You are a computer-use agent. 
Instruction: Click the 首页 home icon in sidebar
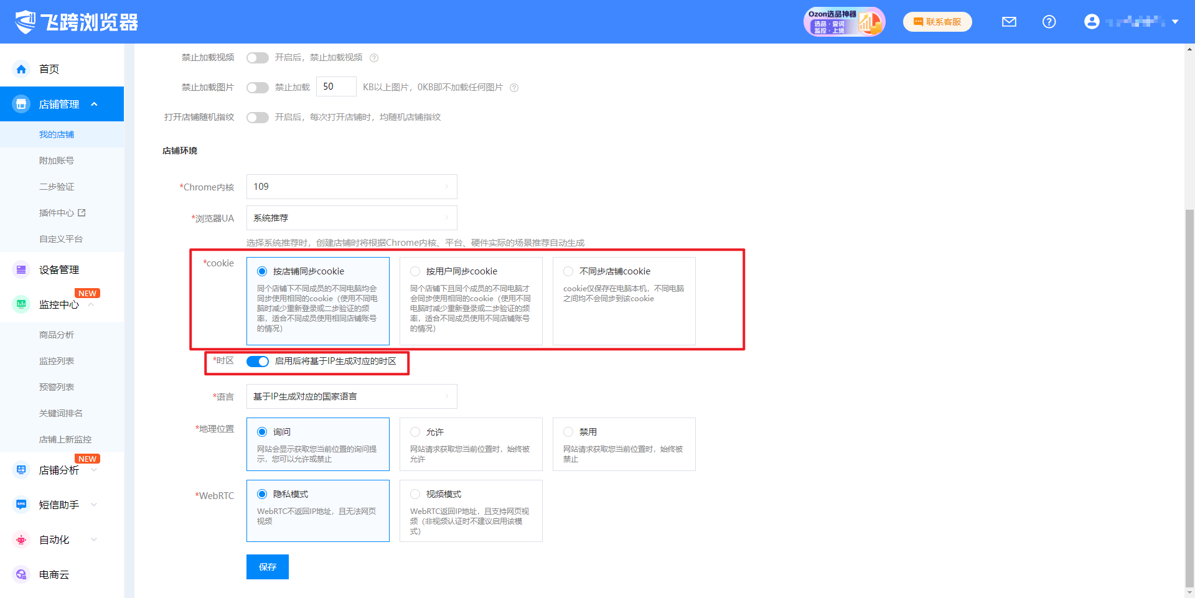21,69
